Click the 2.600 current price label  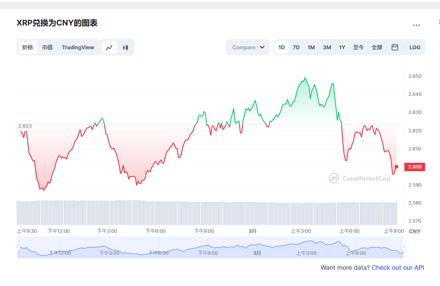414,167
